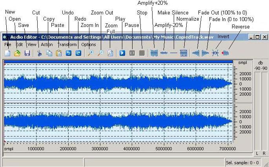The image size is (269, 167).
Task: Open the Transform menu
Action: [x=67, y=44]
